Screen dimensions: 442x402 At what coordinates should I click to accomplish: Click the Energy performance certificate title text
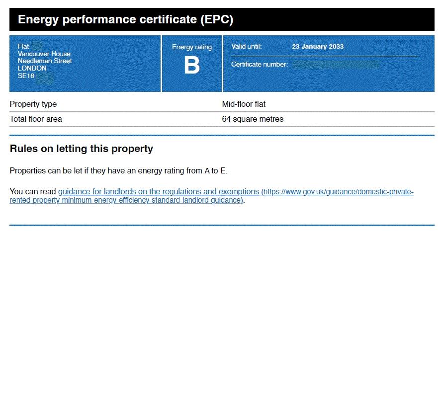(126, 19)
